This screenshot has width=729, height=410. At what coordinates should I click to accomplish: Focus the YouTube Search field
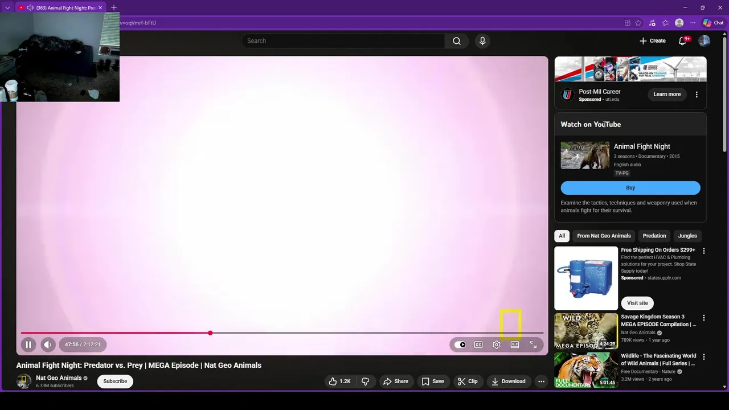point(343,41)
